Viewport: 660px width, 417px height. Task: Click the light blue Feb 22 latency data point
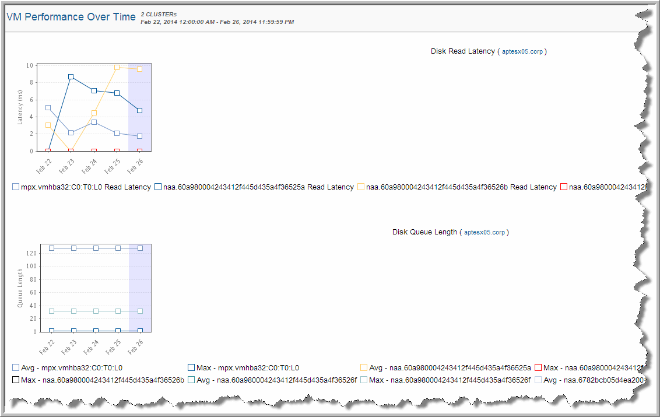pyautogui.click(x=48, y=108)
